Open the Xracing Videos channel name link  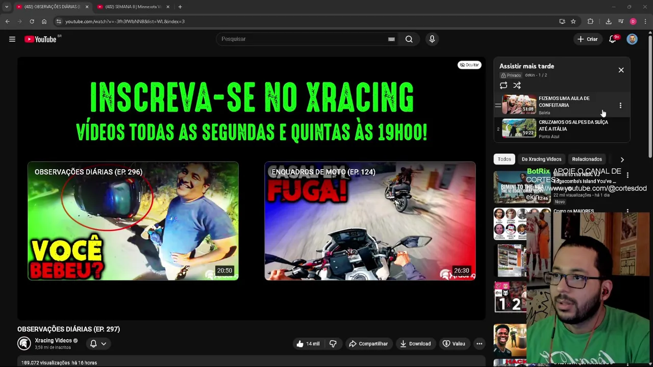tap(53, 340)
